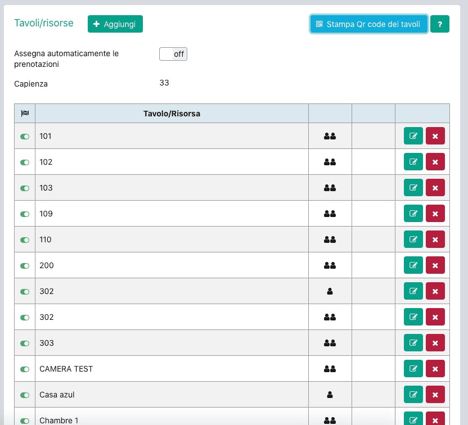Select the row name 101

coord(46,136)
